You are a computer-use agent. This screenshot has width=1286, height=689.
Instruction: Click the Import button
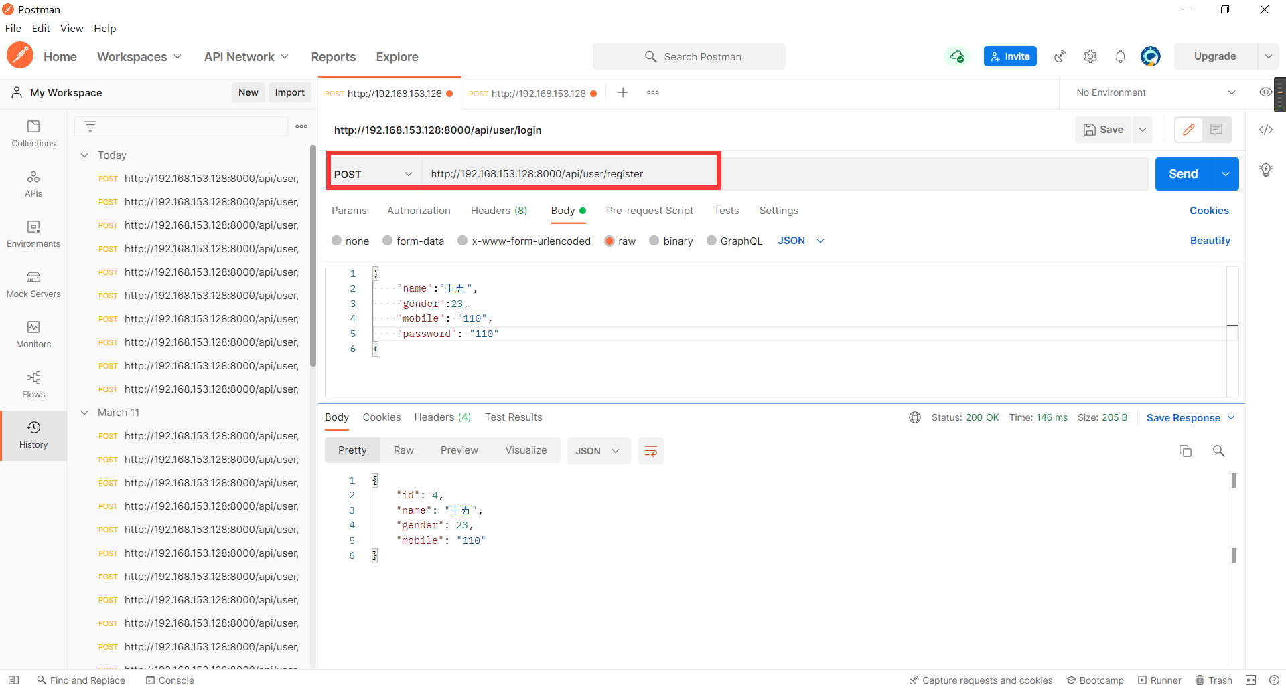(x=290, y=92)
